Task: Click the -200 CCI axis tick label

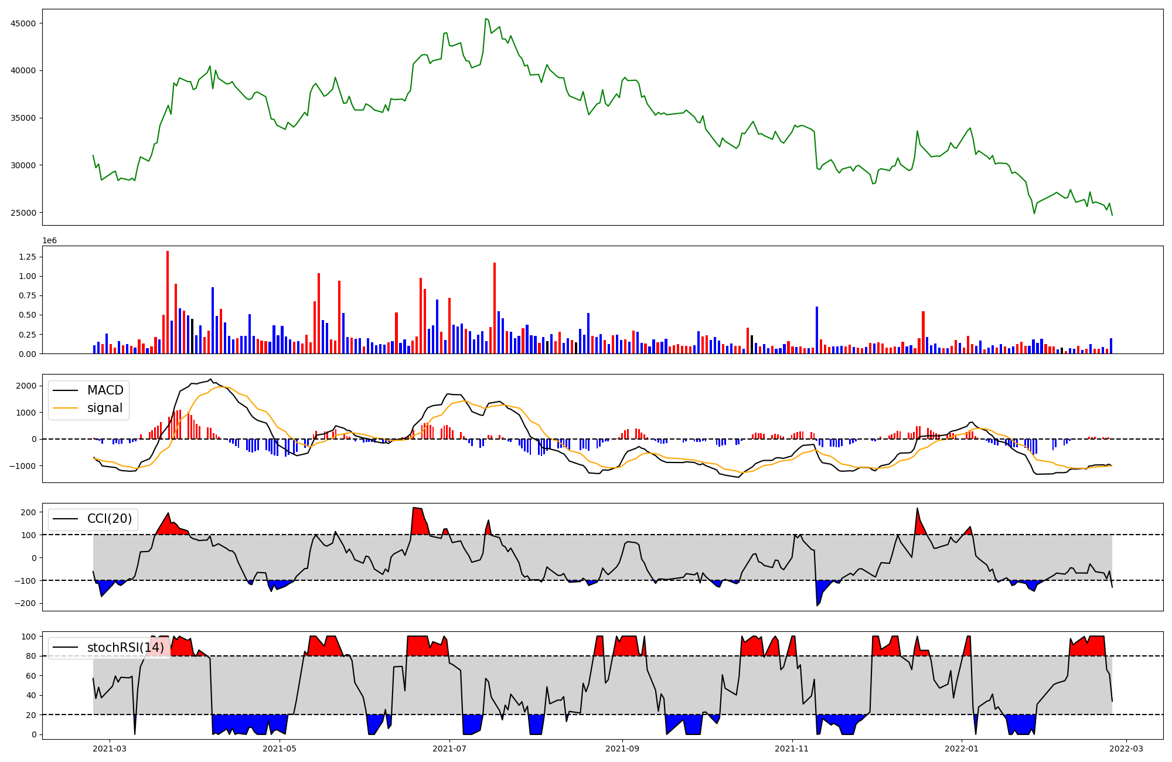Action: click(x=24, y=603)
